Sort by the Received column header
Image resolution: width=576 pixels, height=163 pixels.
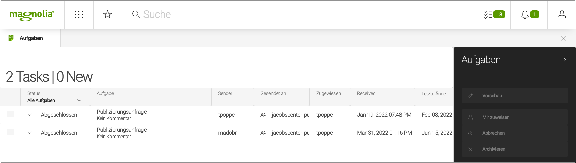366,93
